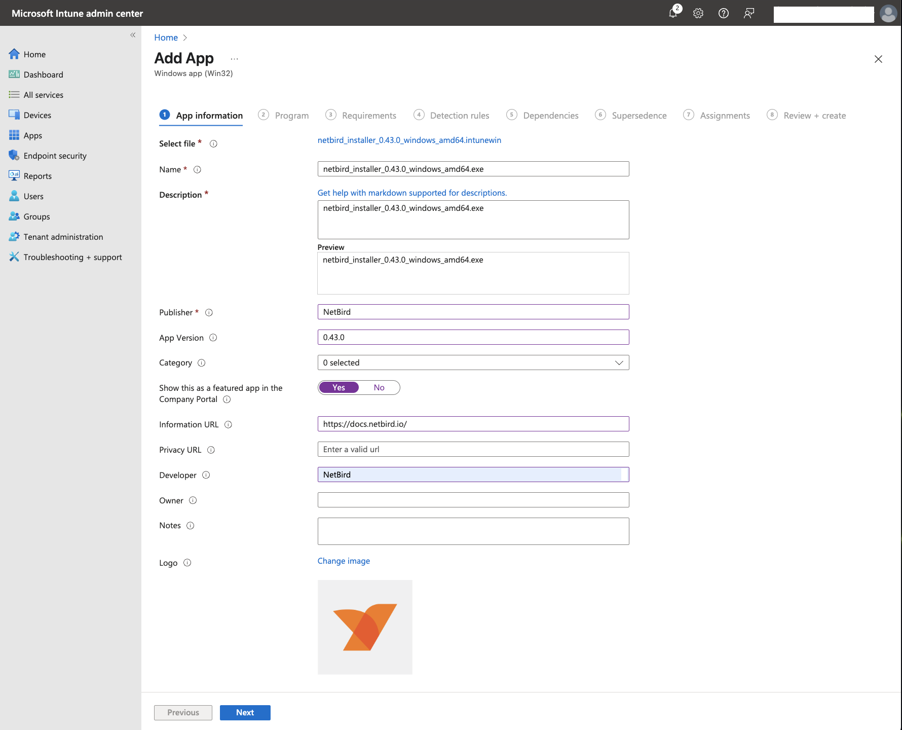Switch to the Detection rules tab

pyautogui.click(x=459, y=116)
